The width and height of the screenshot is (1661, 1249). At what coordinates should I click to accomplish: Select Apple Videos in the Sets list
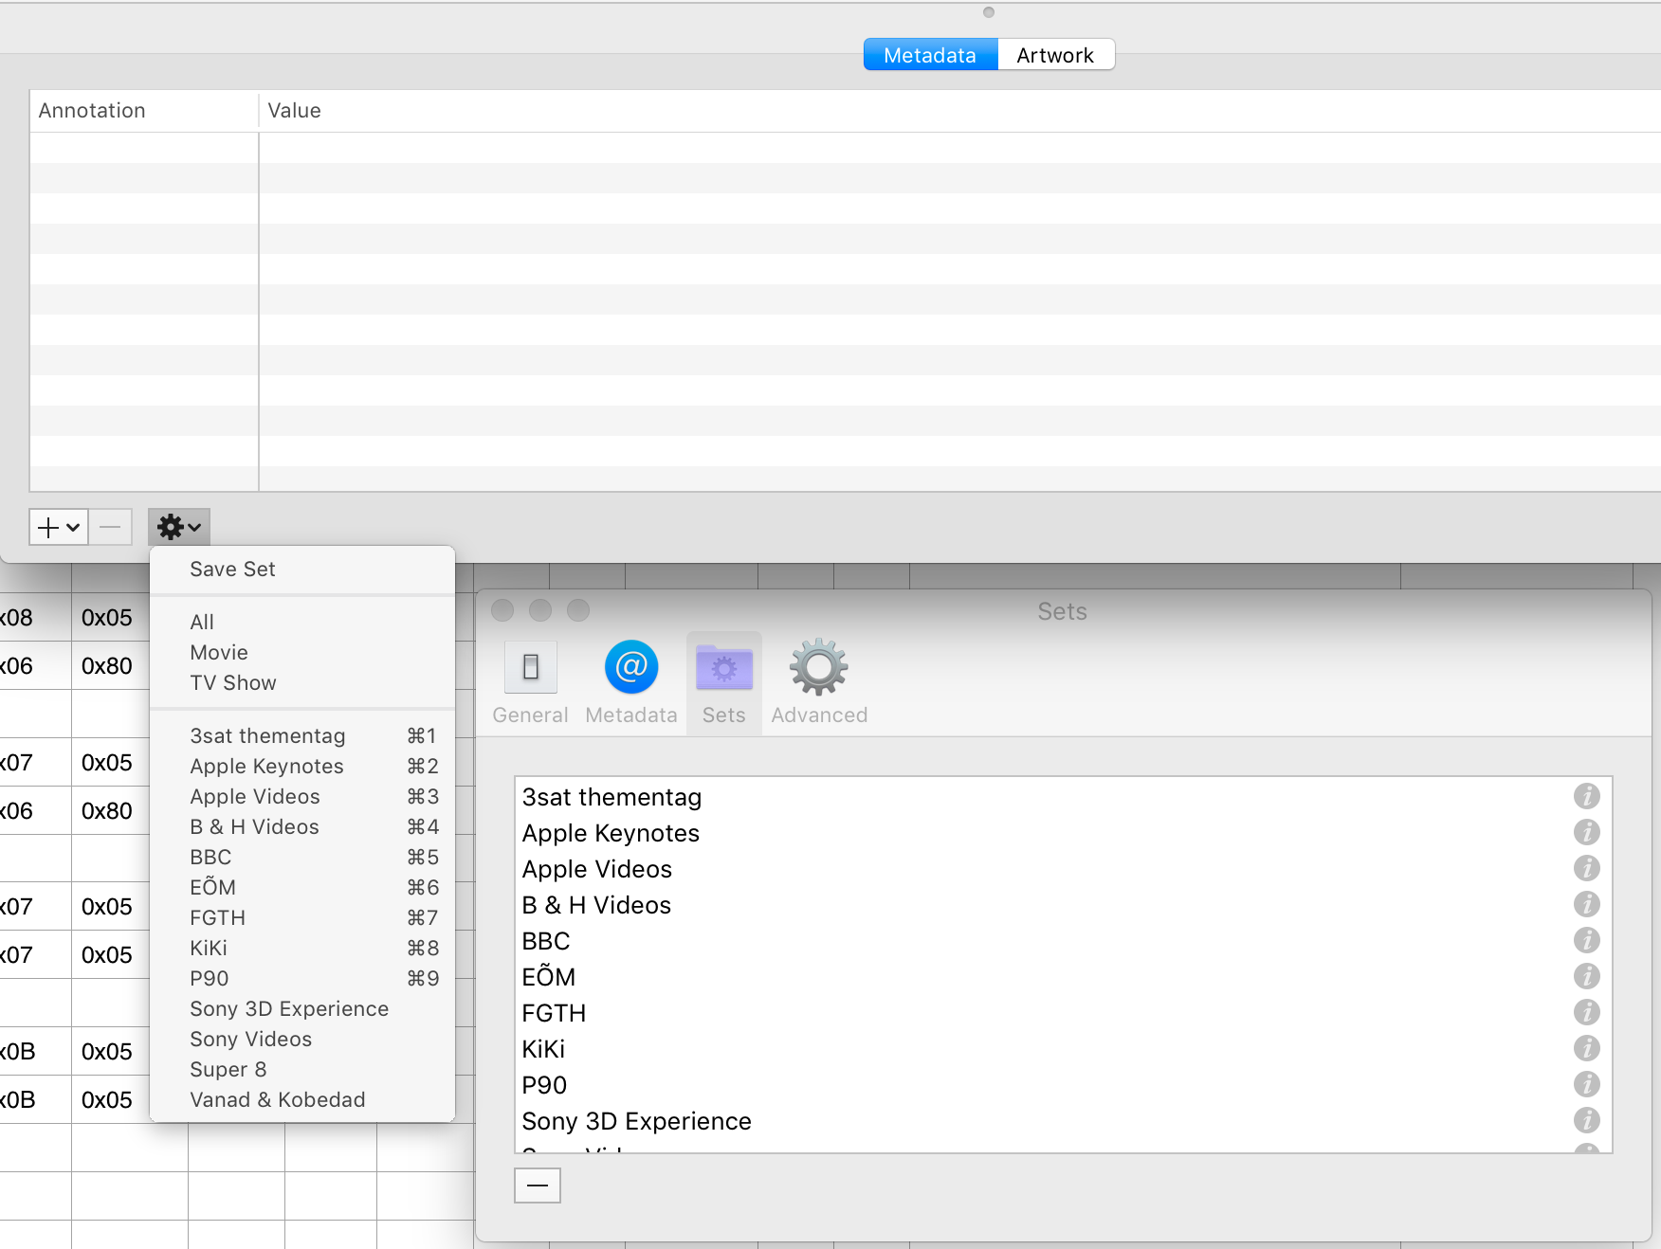point(1063,869)
